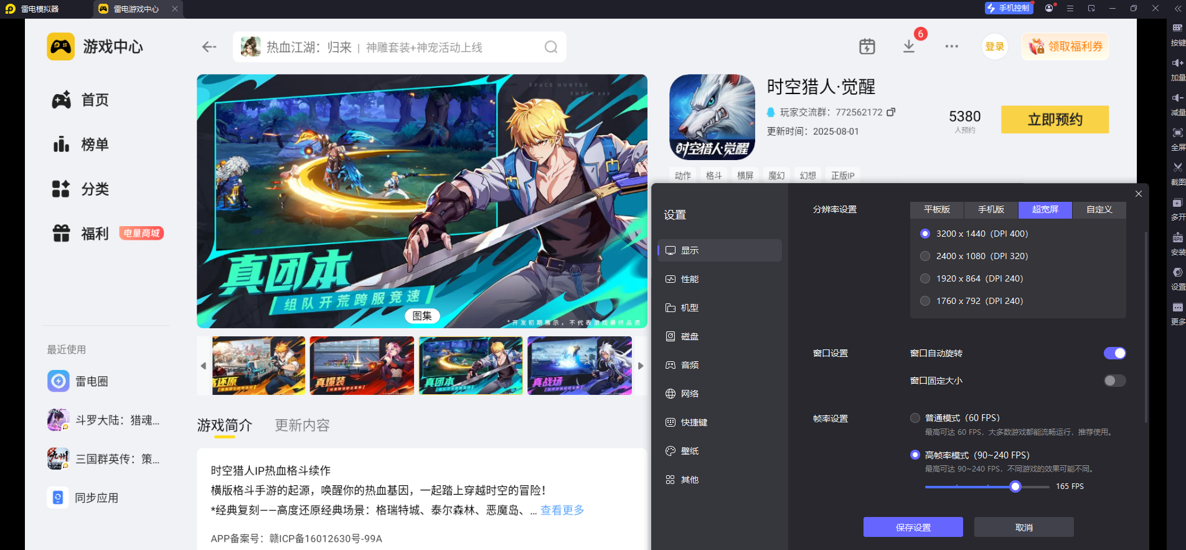This screenshot has width=1186, height=550.
Task: Click the volume up (加量) icon
Action: (x=1177, y=63)
